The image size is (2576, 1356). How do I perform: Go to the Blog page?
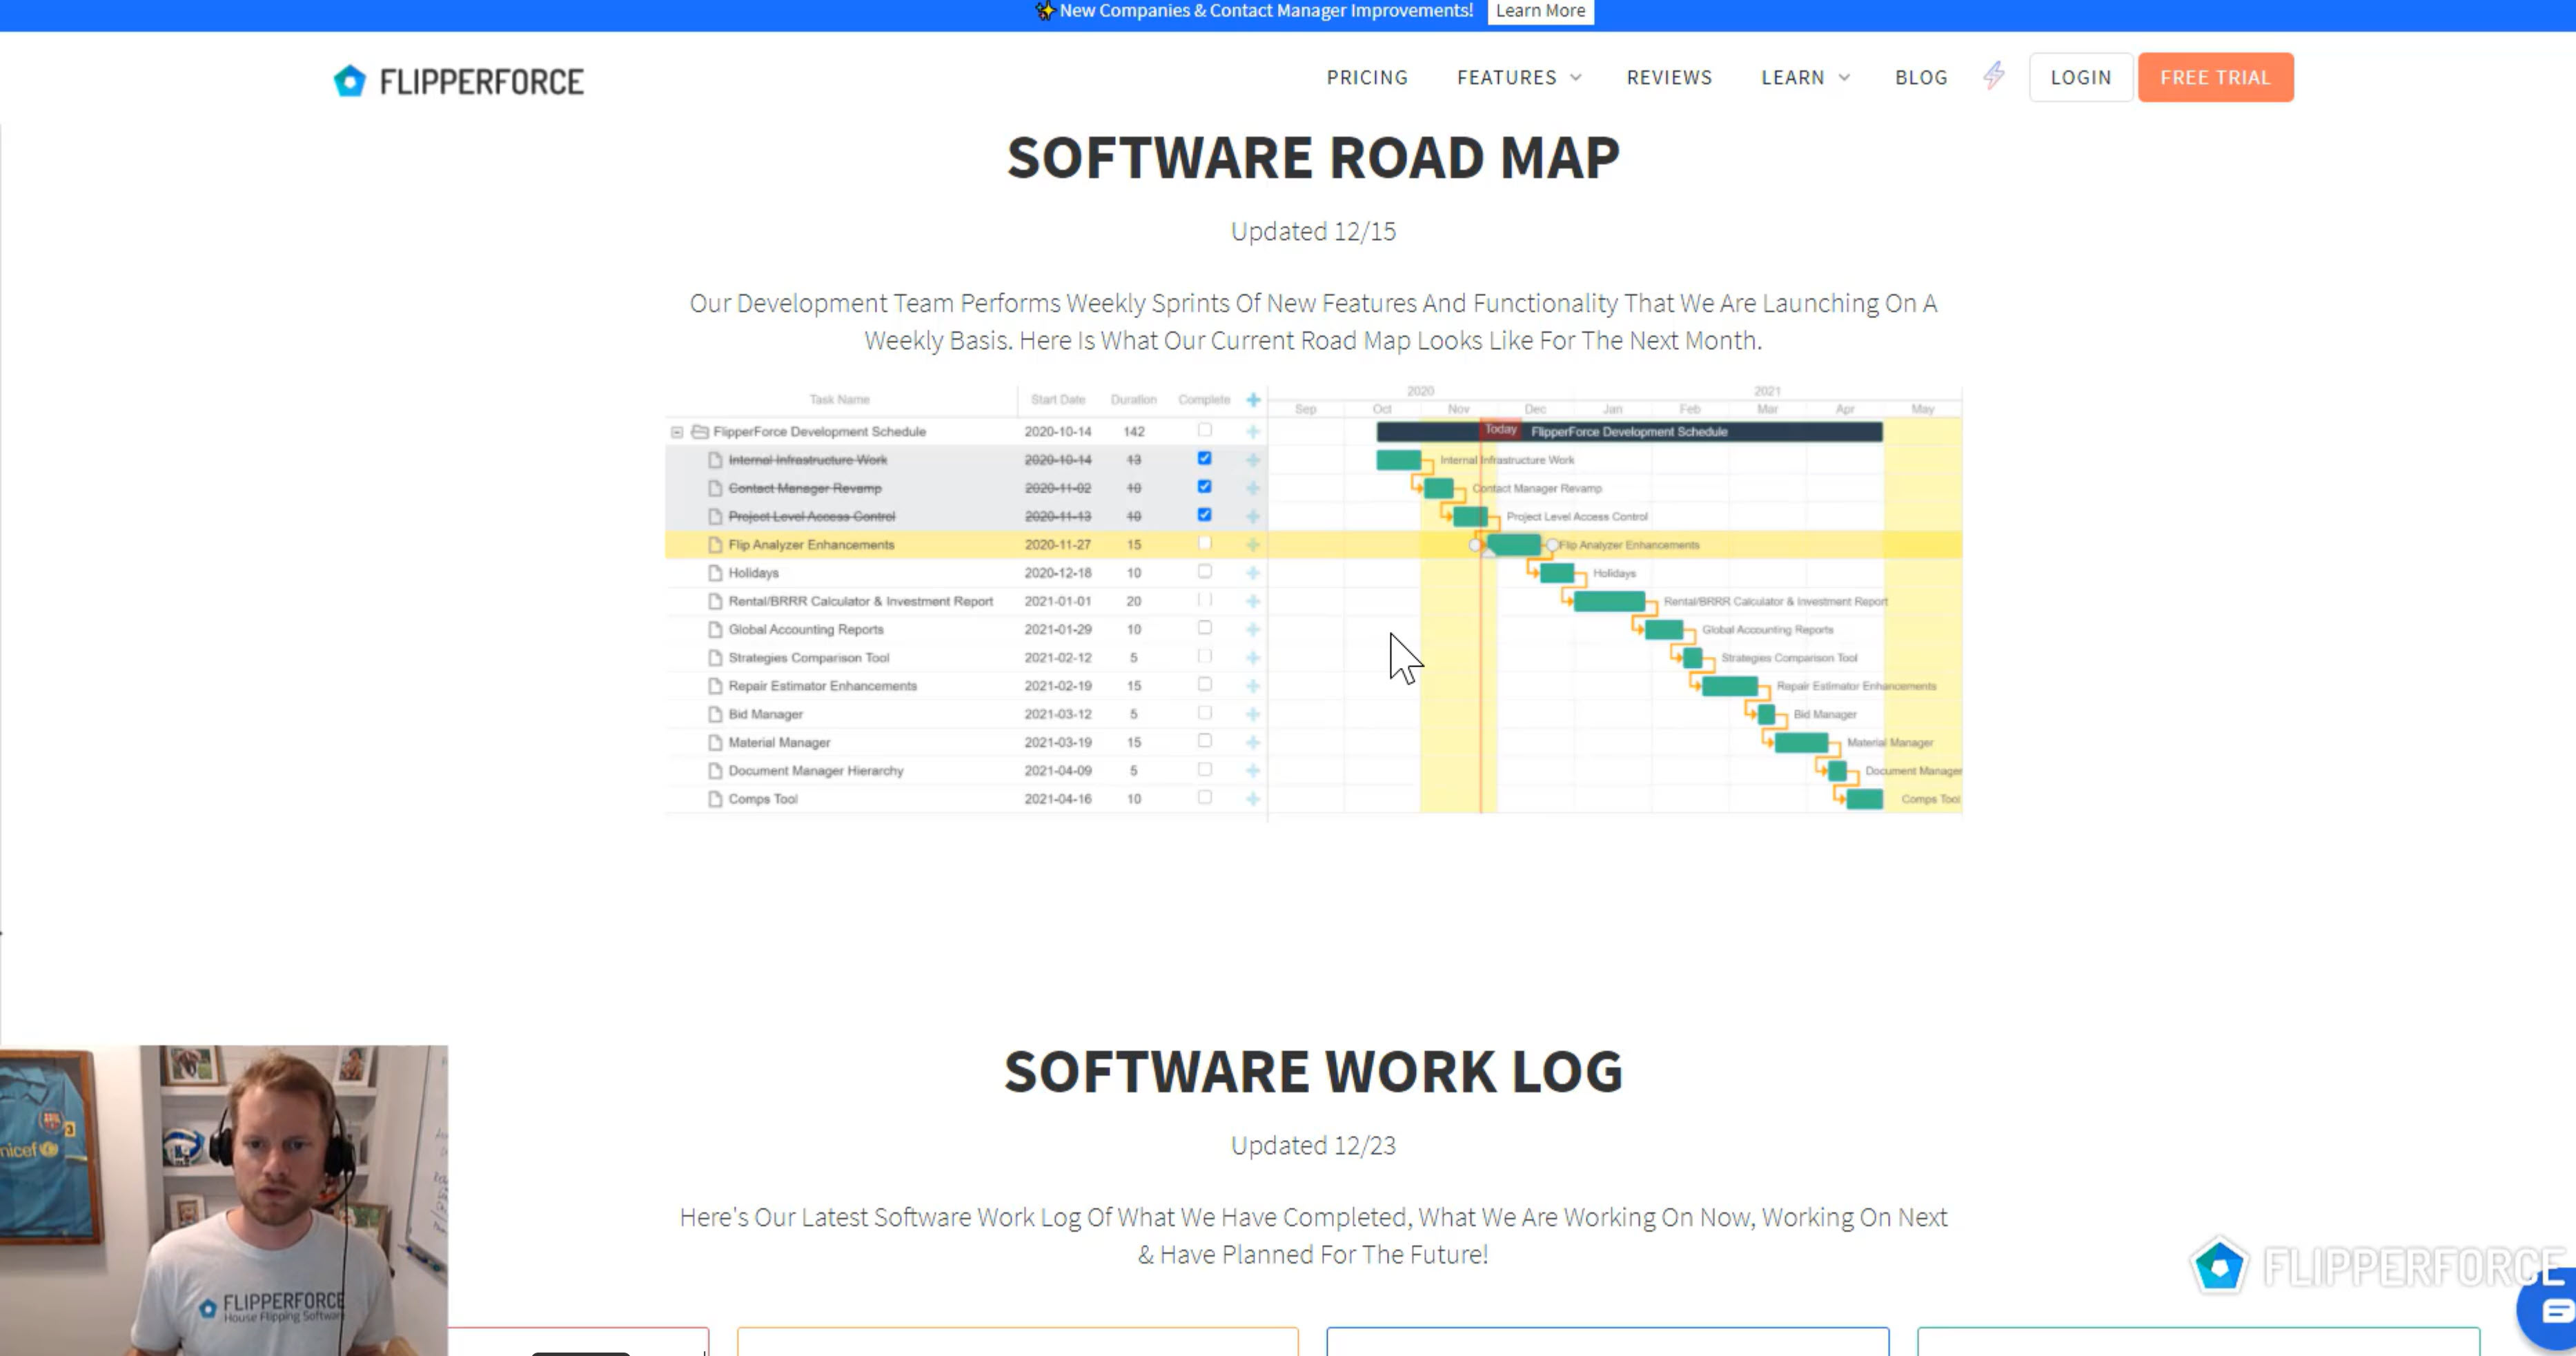(x=1921, y=77)
